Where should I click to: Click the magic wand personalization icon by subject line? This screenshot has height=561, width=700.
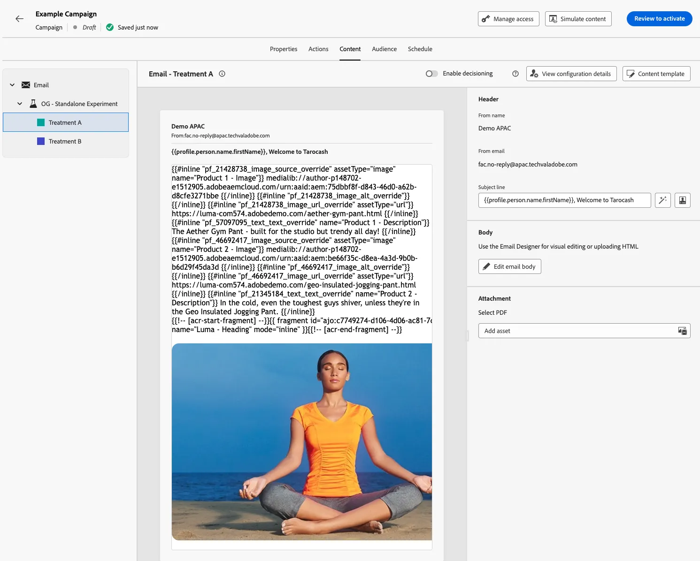pyautogui.click(x=663, y=200)
